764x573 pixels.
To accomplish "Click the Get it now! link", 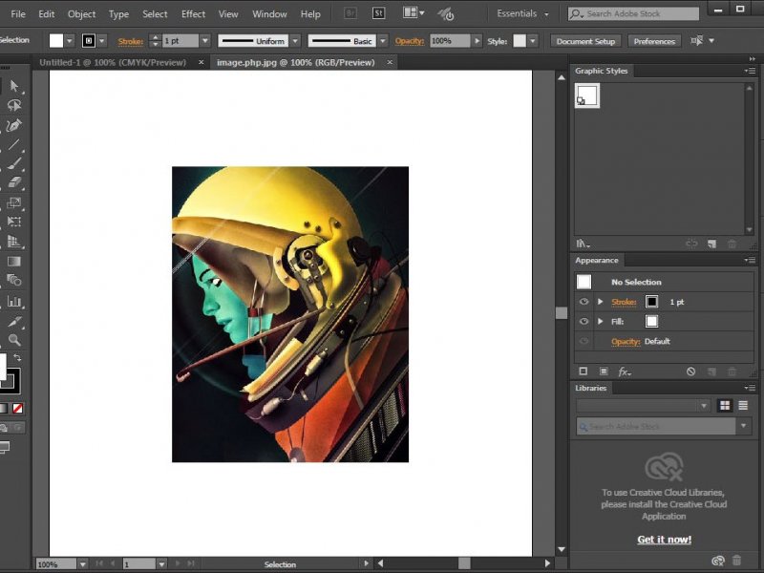I will click(664, 540).
